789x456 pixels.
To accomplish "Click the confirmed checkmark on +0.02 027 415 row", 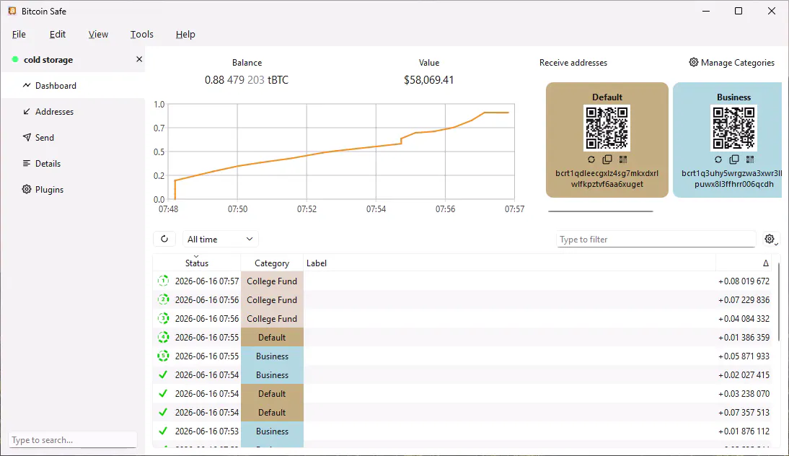I will point(163,375).
